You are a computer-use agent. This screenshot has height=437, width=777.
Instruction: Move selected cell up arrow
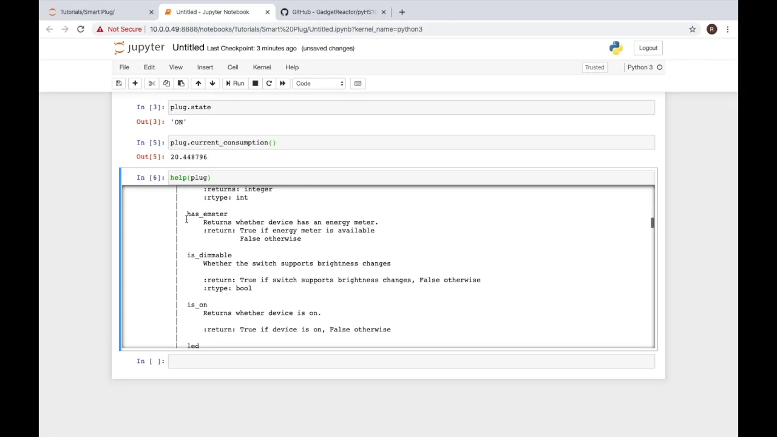[198, 83]
